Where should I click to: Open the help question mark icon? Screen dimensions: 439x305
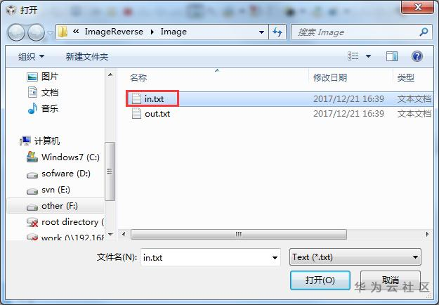pos(417,57)
